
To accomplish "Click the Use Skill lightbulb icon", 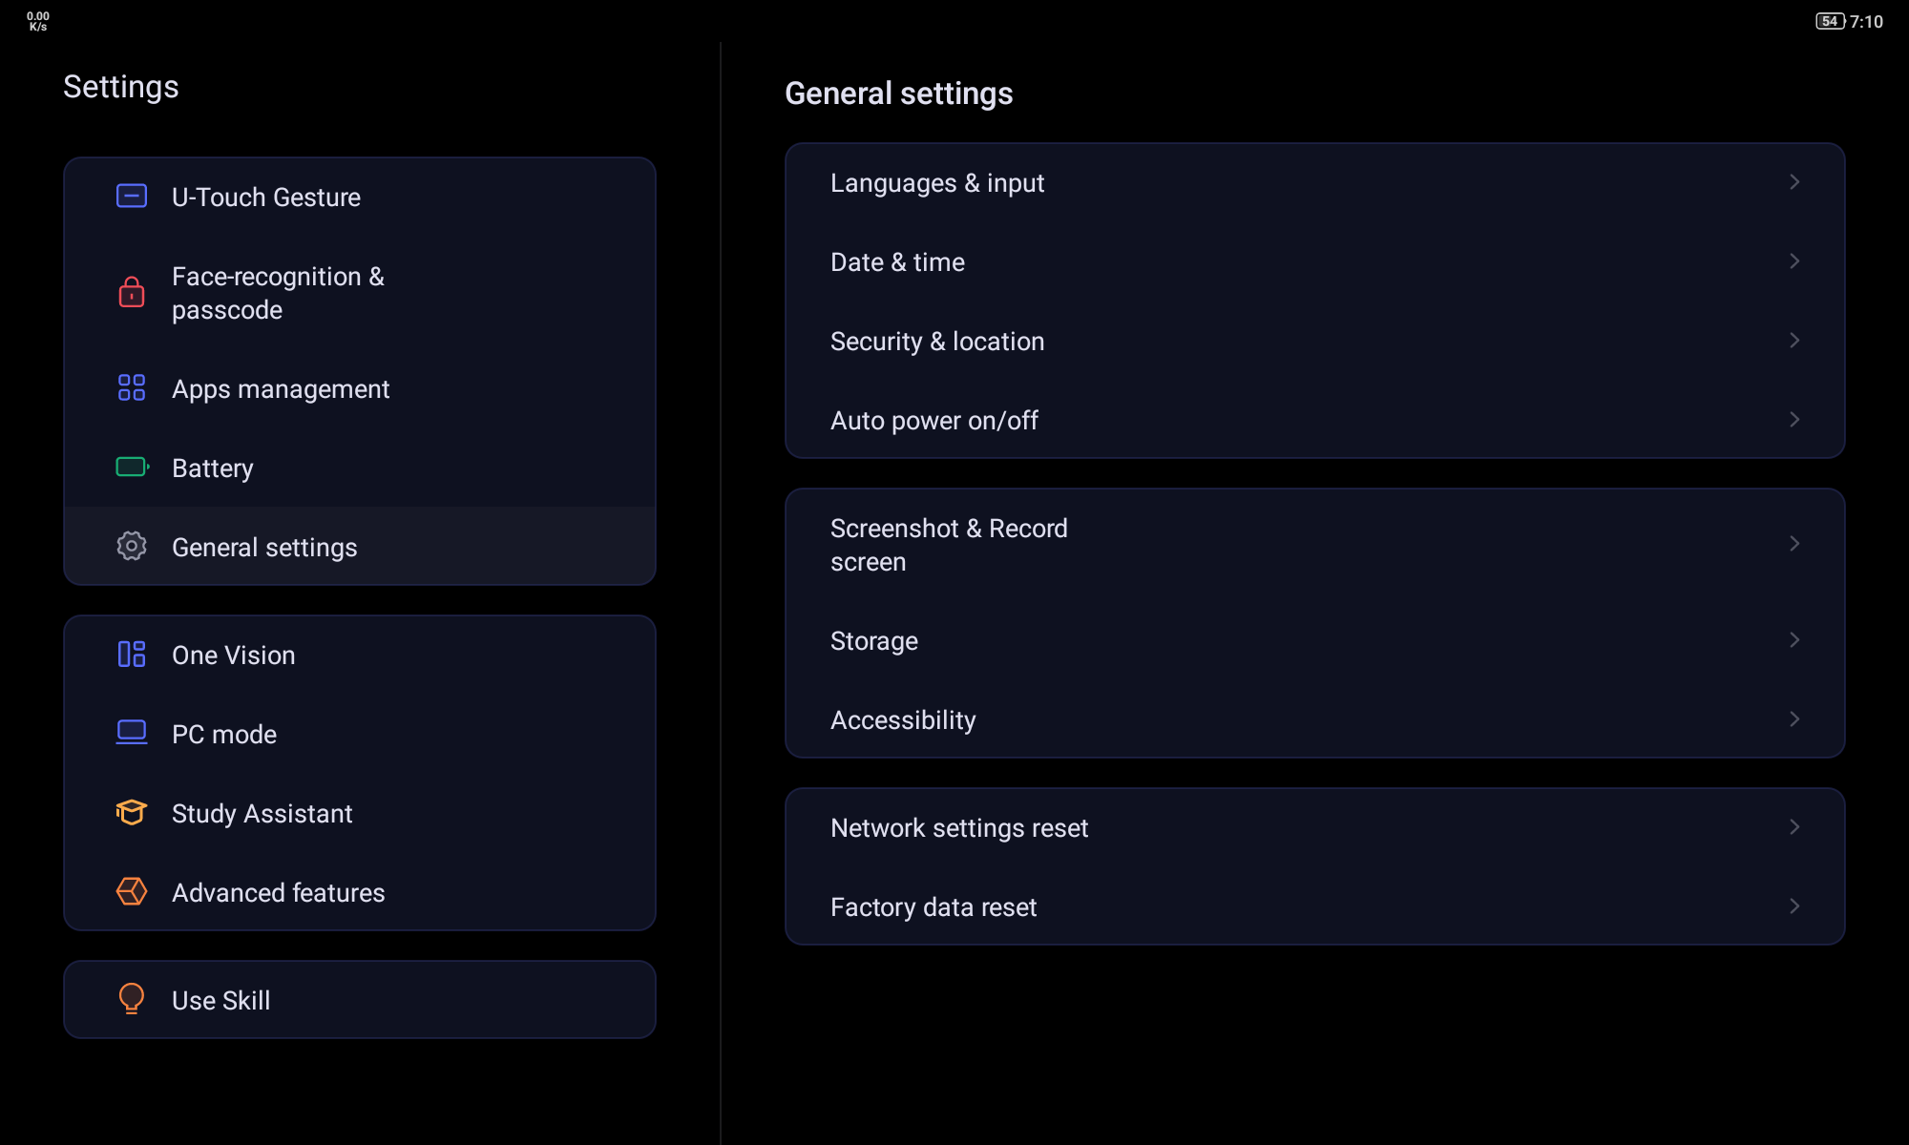I will point(132,999).
